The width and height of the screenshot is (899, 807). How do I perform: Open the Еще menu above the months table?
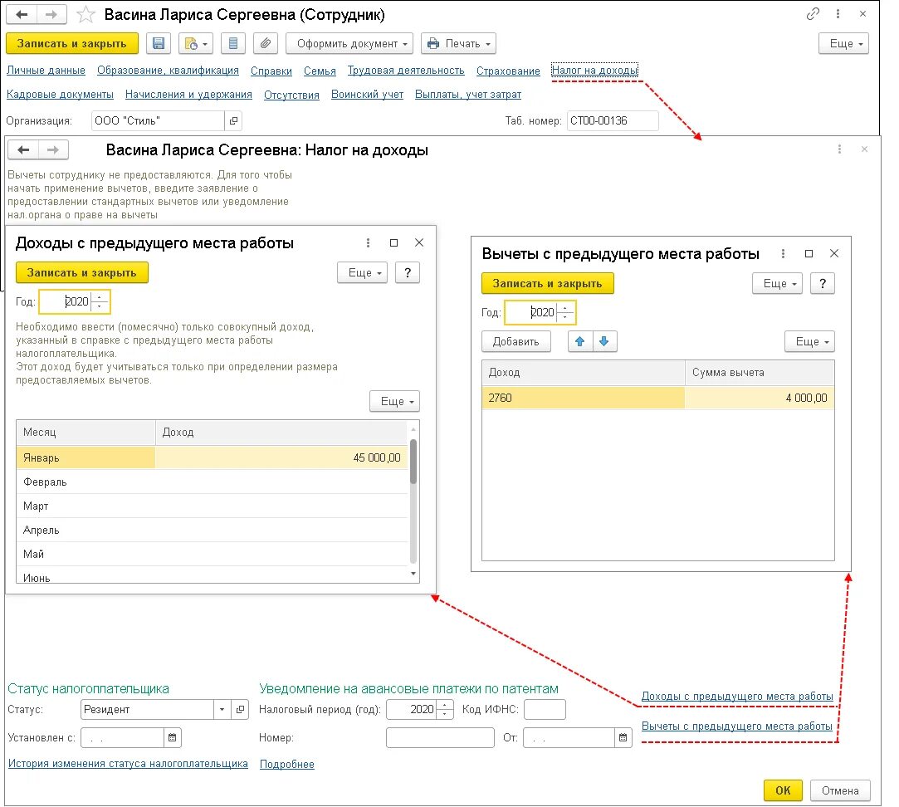(394, 402)
